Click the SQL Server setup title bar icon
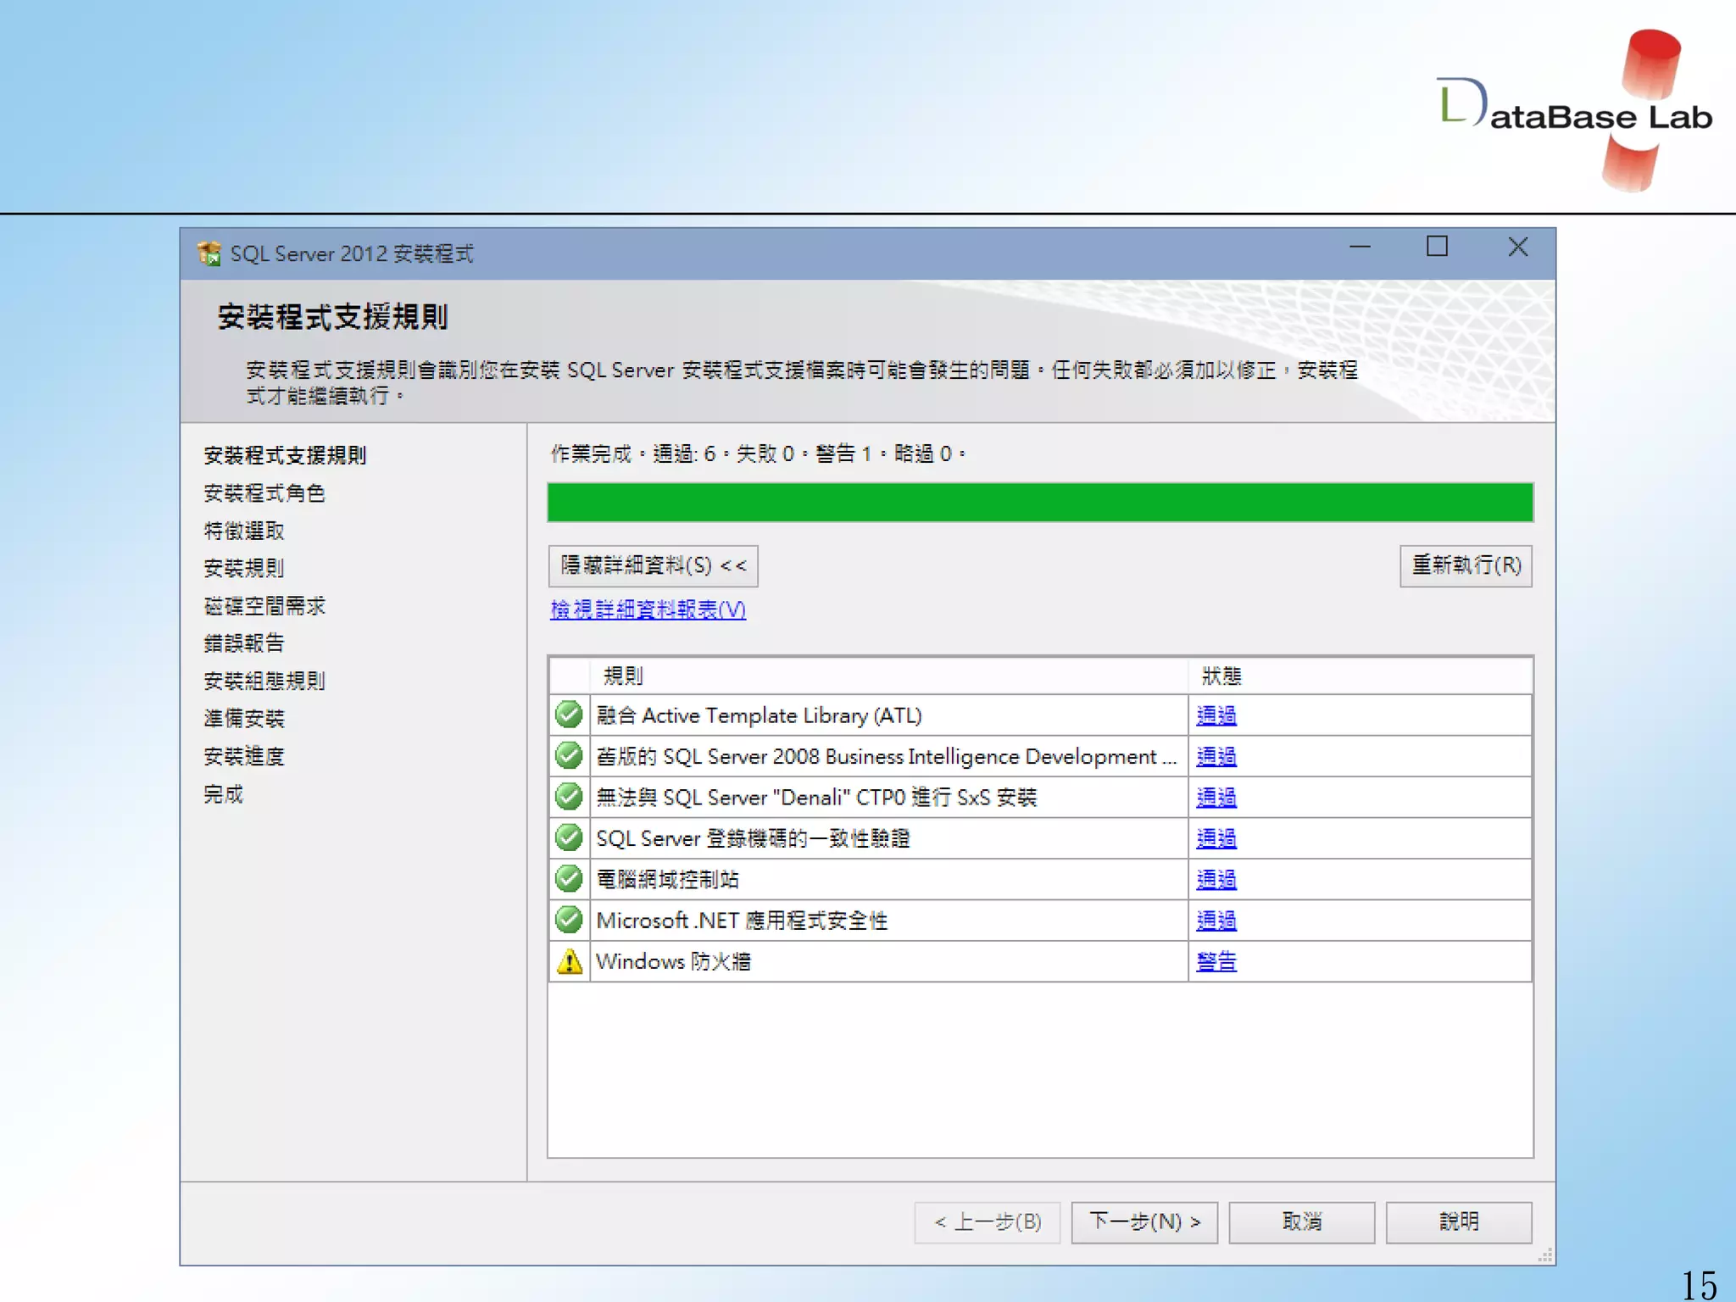The image size is (1736, 1302). pos(209,253)
